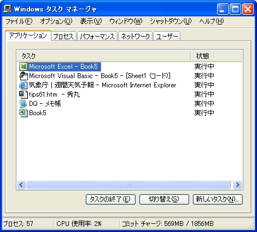The image size is (257, 232).
Task: Open the ネットワーク tab
Action: [136, 36]
